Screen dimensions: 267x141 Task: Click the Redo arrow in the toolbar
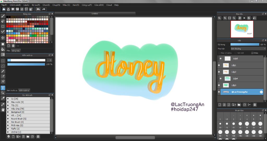tap(44, 9)
